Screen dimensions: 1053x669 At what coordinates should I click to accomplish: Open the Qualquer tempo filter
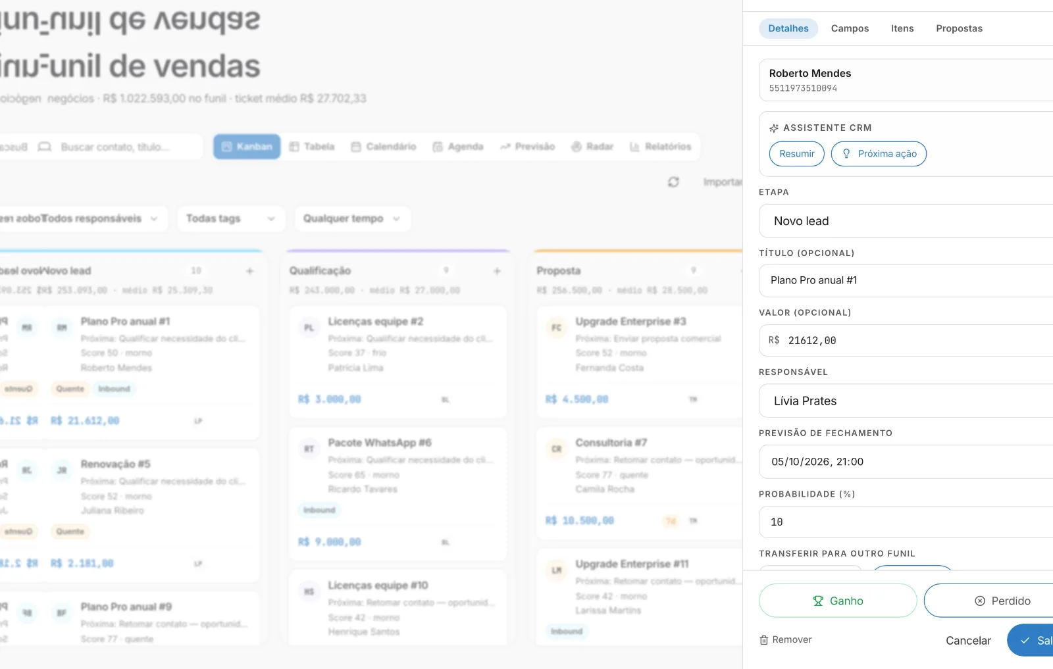click(x=352, y=218)
